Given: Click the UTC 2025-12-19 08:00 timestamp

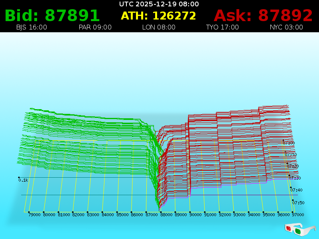Looking at the screenshot, I should coord(159,4).
